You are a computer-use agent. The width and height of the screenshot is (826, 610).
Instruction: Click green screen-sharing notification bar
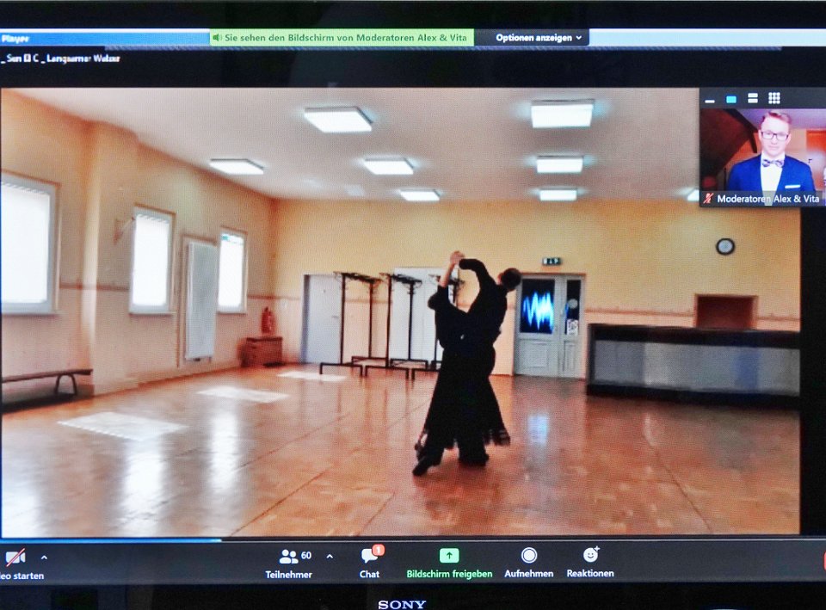tap(342, 38)
